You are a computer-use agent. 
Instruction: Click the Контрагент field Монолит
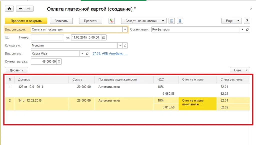pyautogui.click(x=74, y=45)
